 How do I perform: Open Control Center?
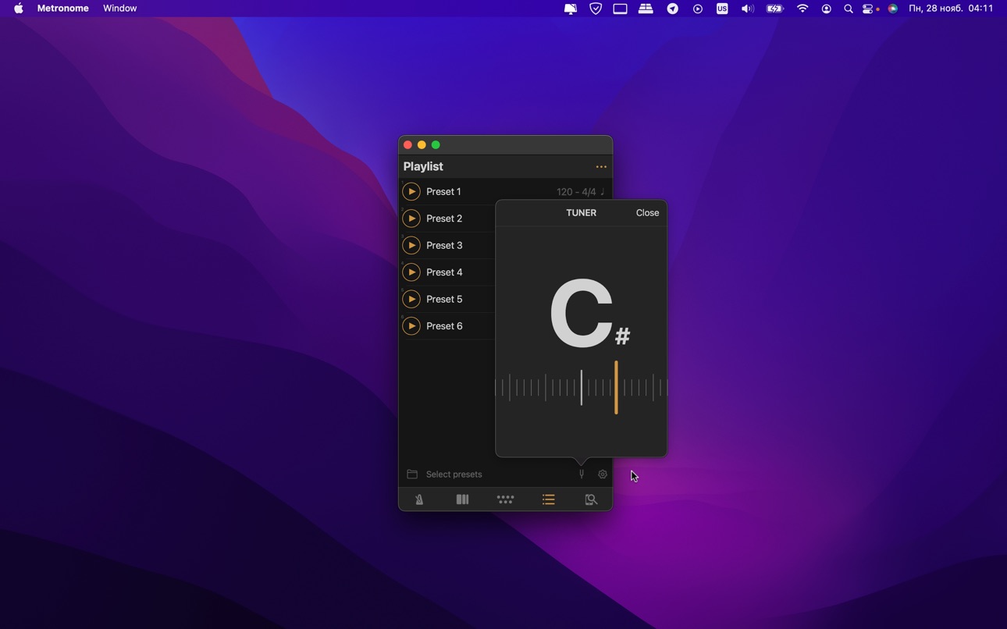click(x=869, y=9)
